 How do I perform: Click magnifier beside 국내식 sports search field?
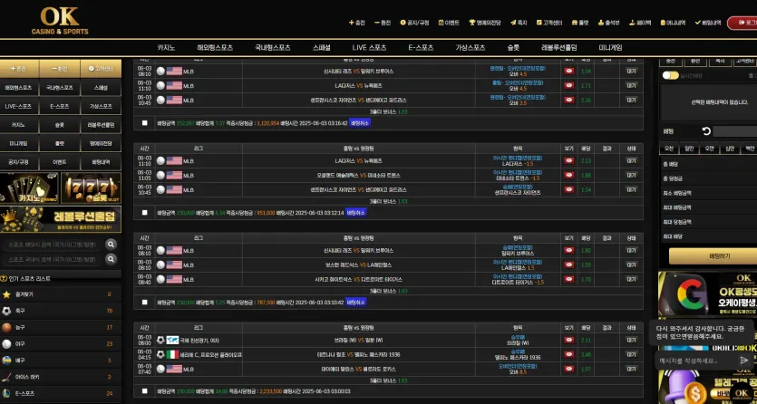pyautogui.click(x=111, y=259)
